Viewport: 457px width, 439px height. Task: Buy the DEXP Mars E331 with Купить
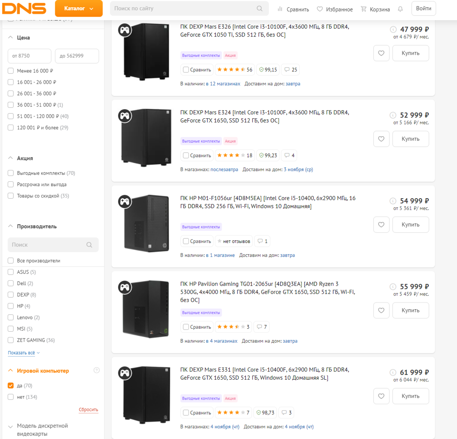(411, 396)
